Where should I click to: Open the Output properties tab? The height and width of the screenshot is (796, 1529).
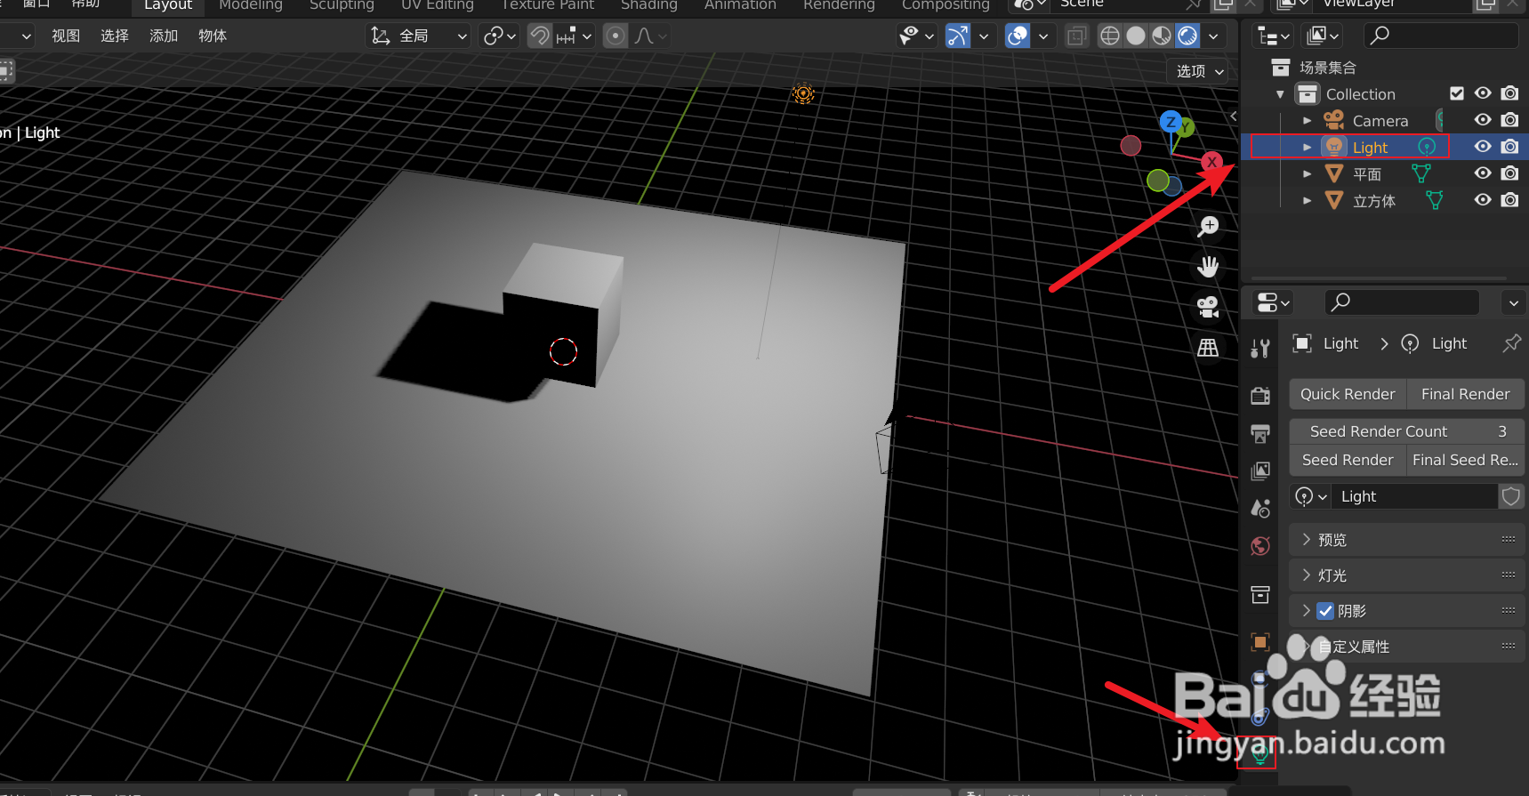(x=1260, y=433)
